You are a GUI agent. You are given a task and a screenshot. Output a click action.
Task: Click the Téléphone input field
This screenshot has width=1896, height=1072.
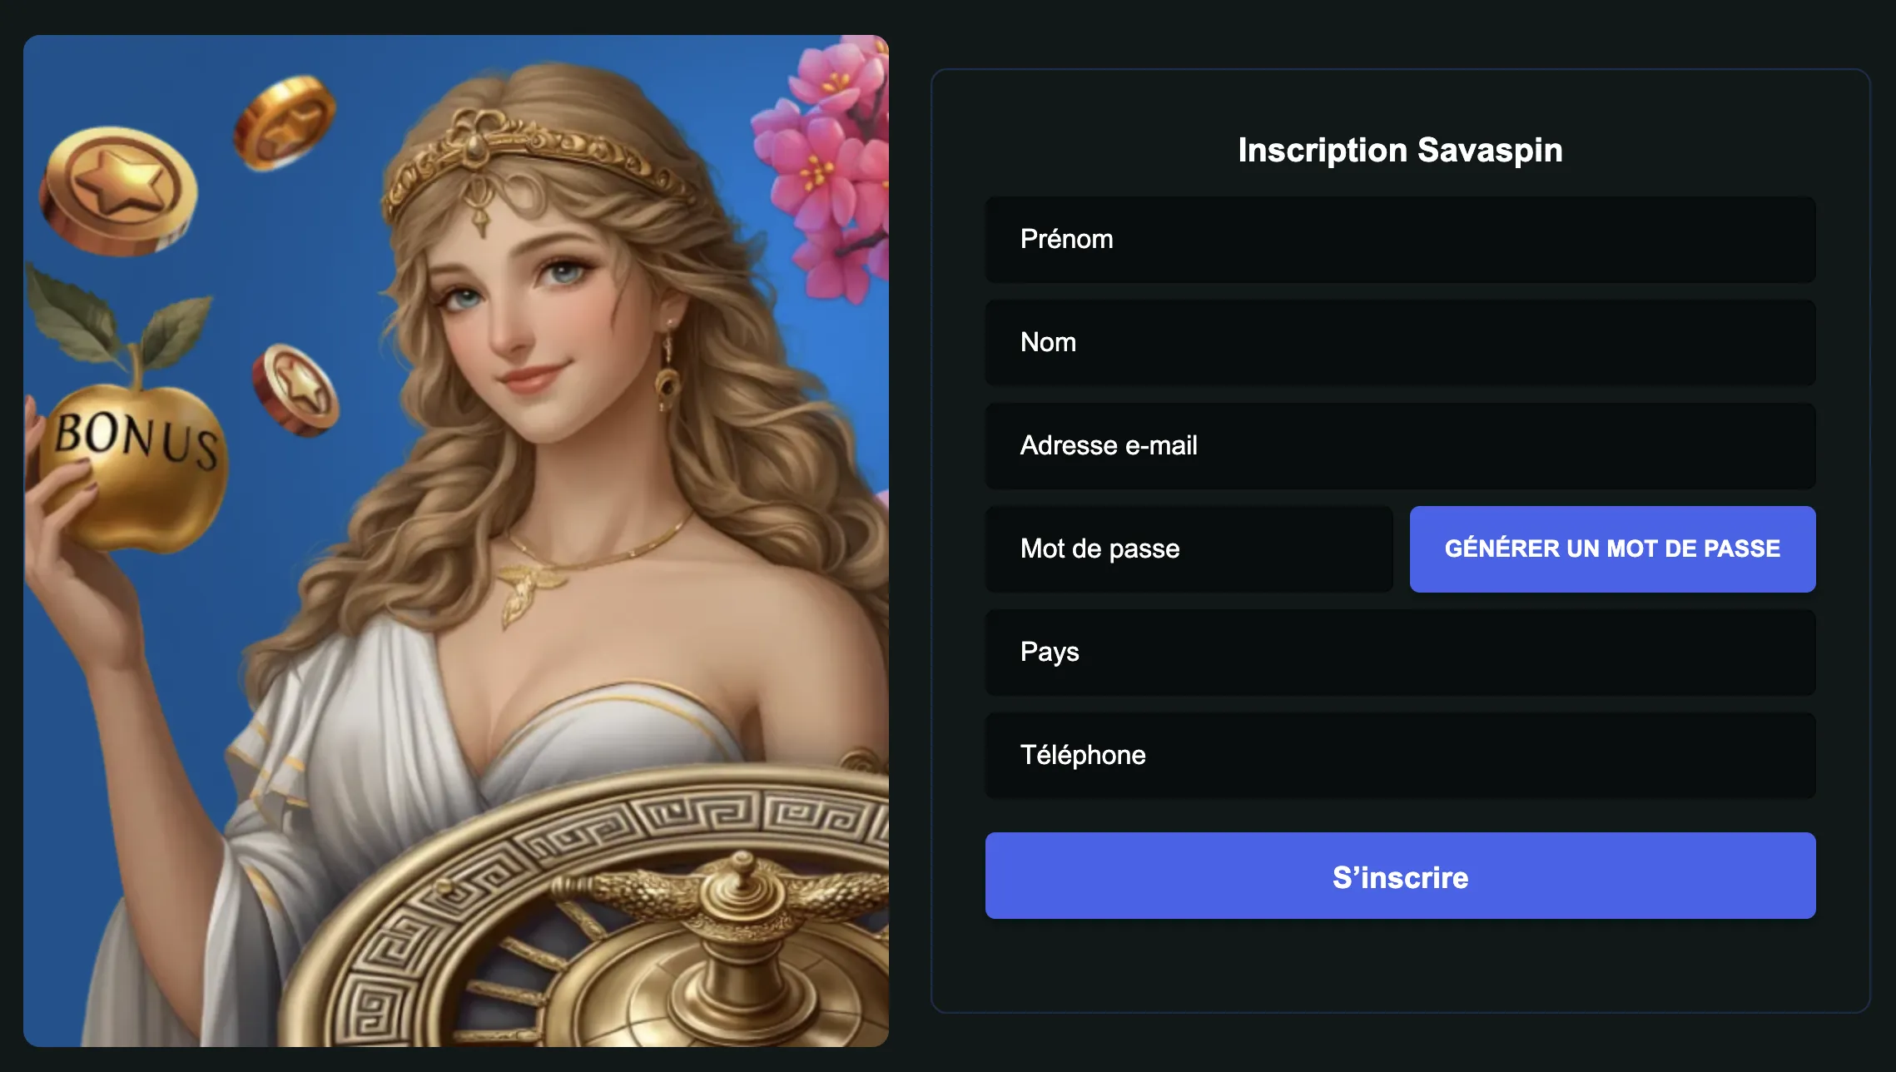(1400, 756)
